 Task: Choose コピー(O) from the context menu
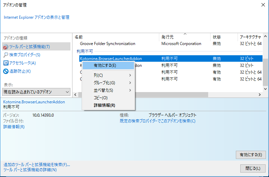point(100,98)
